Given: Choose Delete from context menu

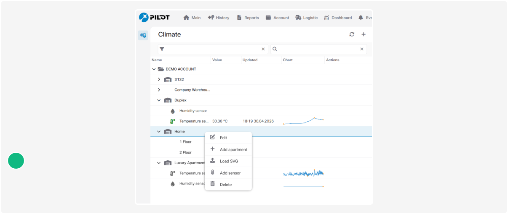Looking at the screenshot, I should click(x=228, y=185).
